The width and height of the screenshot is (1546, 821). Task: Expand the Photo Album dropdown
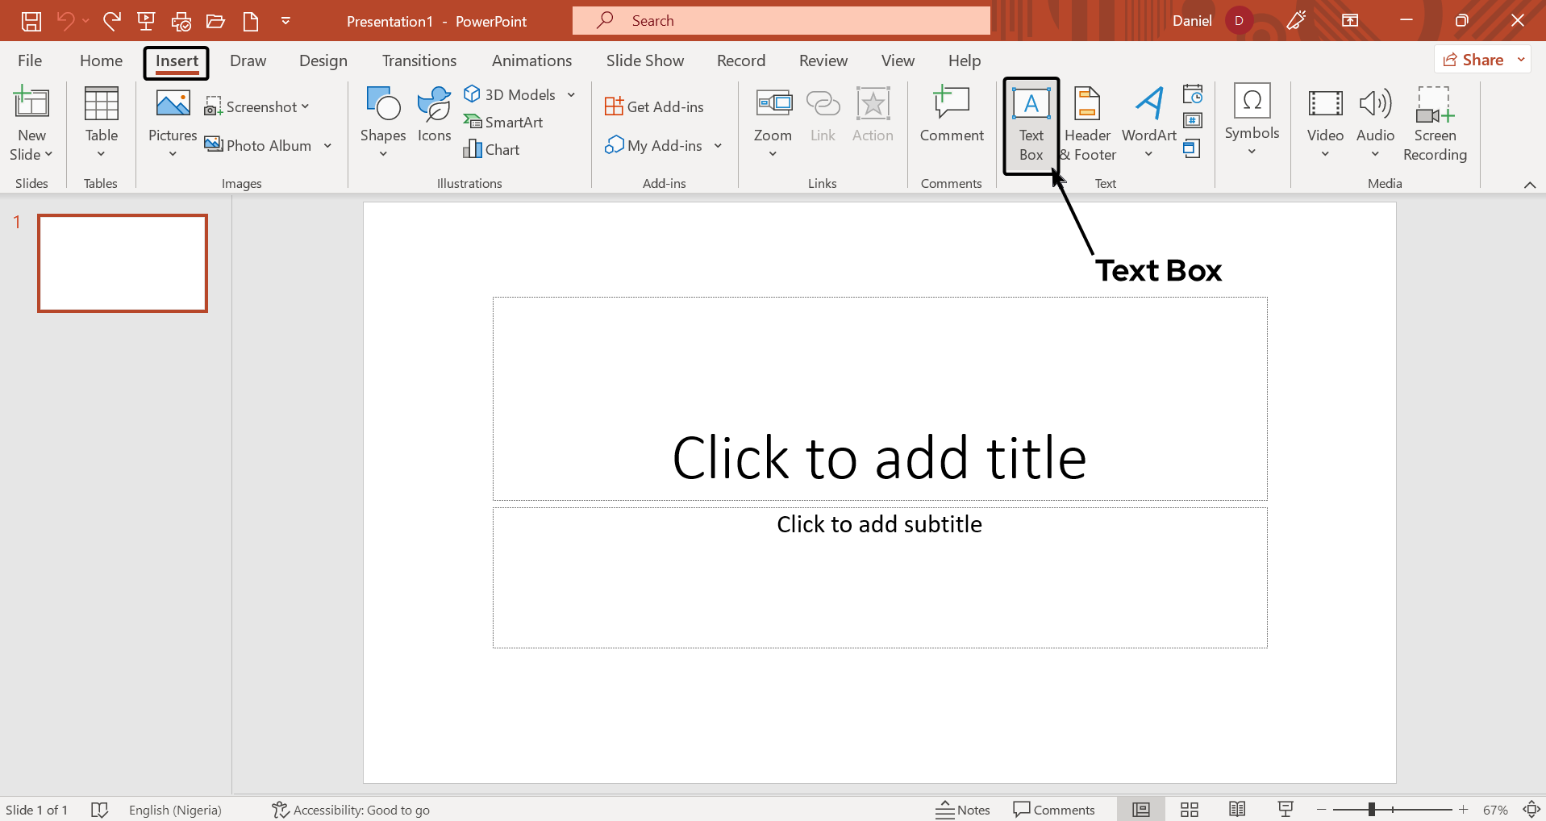pos(327,145)
